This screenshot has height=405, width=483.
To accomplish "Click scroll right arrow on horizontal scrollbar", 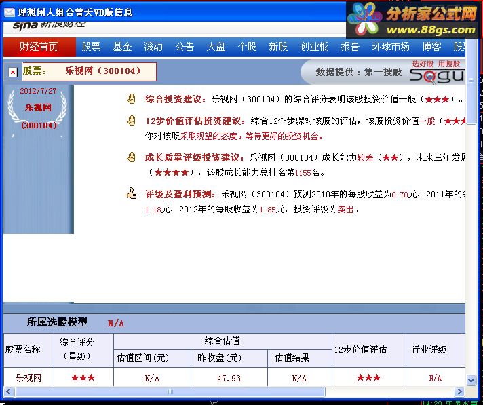I will point(459,391).
